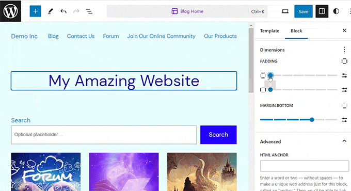The height and width of the screenshot is (191, 351).
Task: Click the Search label text above field
Action: pos(21,120)
